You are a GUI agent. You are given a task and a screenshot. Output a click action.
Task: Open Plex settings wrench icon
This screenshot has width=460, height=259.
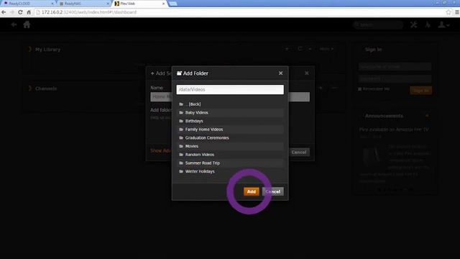click(414, 24)
